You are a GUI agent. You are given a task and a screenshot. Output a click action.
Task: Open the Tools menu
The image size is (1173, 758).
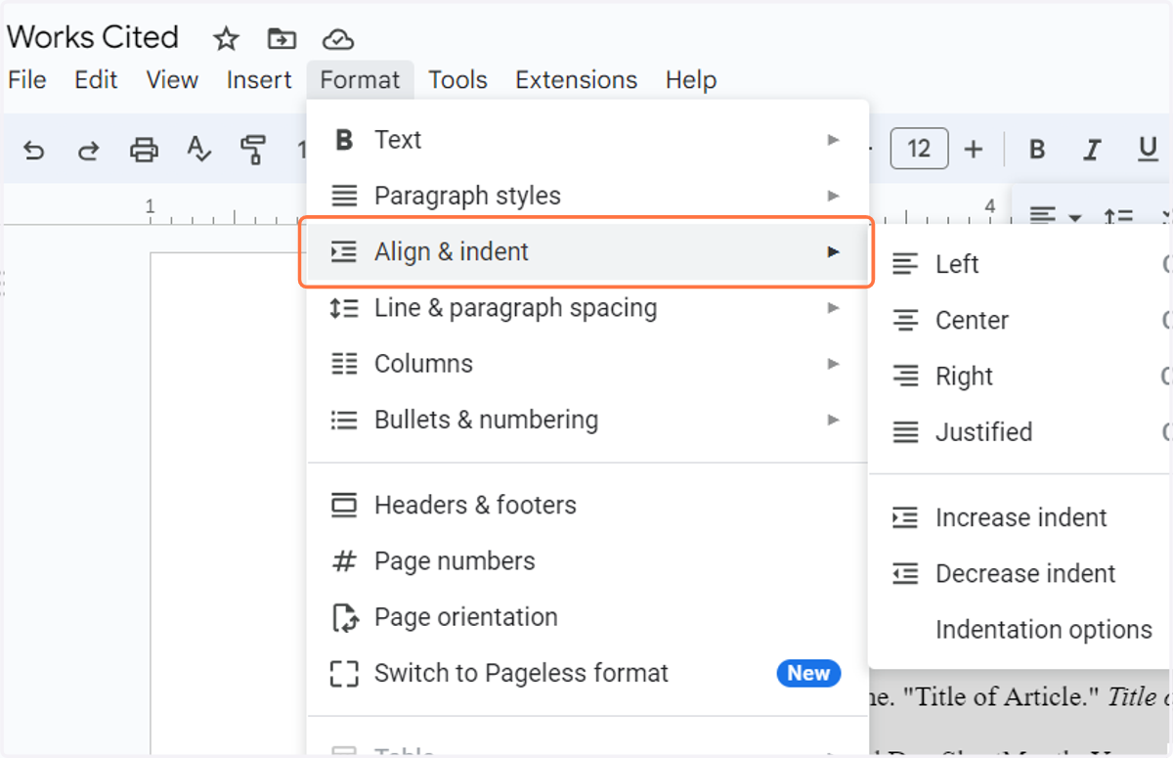tap(457, 80)
